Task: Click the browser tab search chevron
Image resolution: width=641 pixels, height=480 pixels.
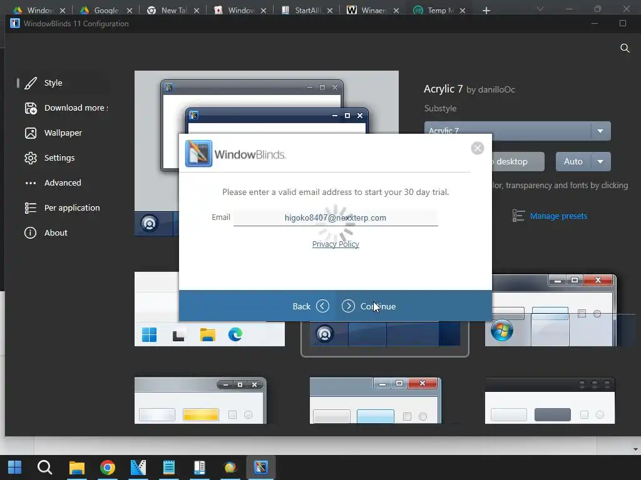Action: (x=540, y=9)
